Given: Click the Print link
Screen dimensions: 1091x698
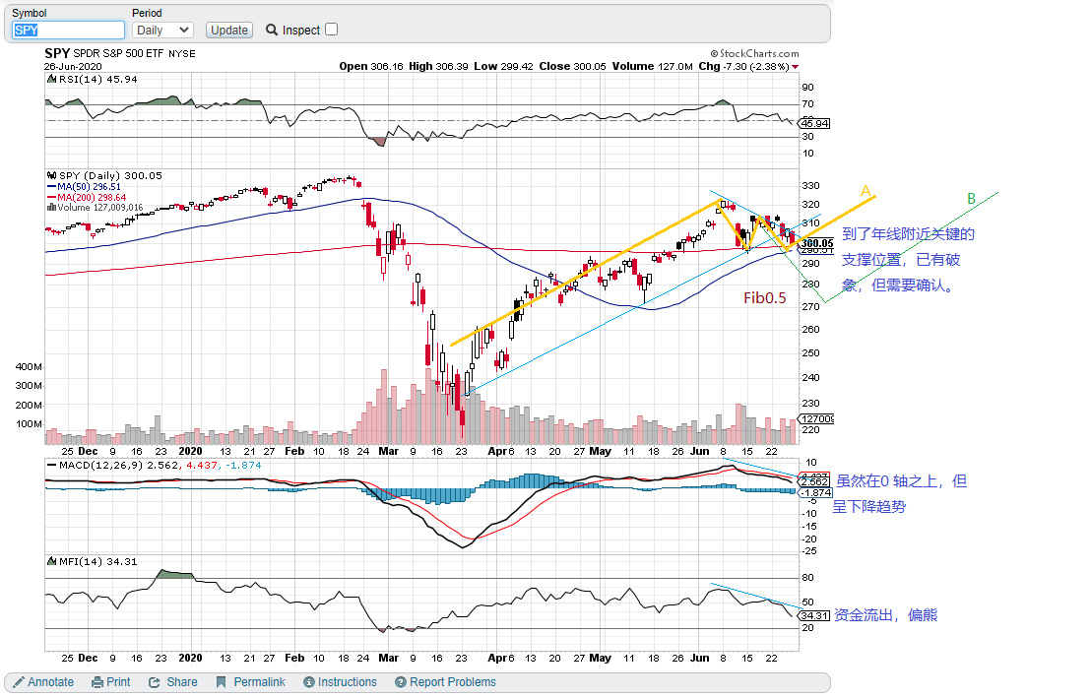Looking at the screenshot, I should click(x=110, y=682).
